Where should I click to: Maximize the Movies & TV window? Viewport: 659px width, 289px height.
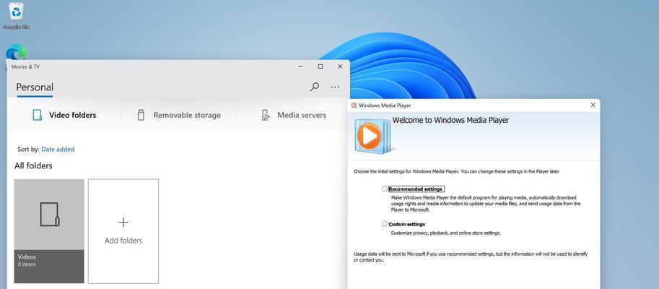coord(320,66)
